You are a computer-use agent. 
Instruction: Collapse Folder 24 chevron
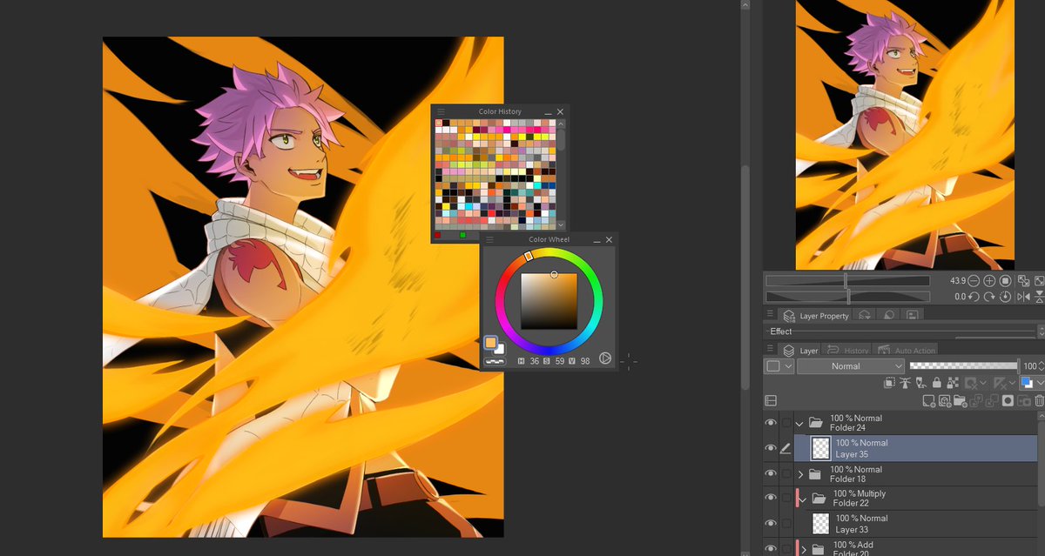coord(800,424)
